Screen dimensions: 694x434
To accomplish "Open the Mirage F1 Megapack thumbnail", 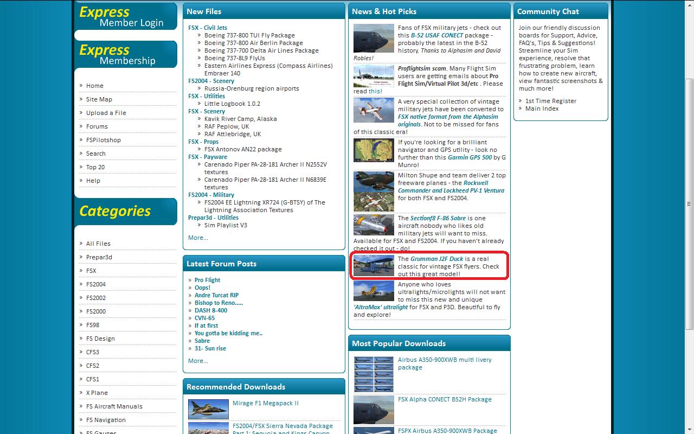I will coord(208,410).
